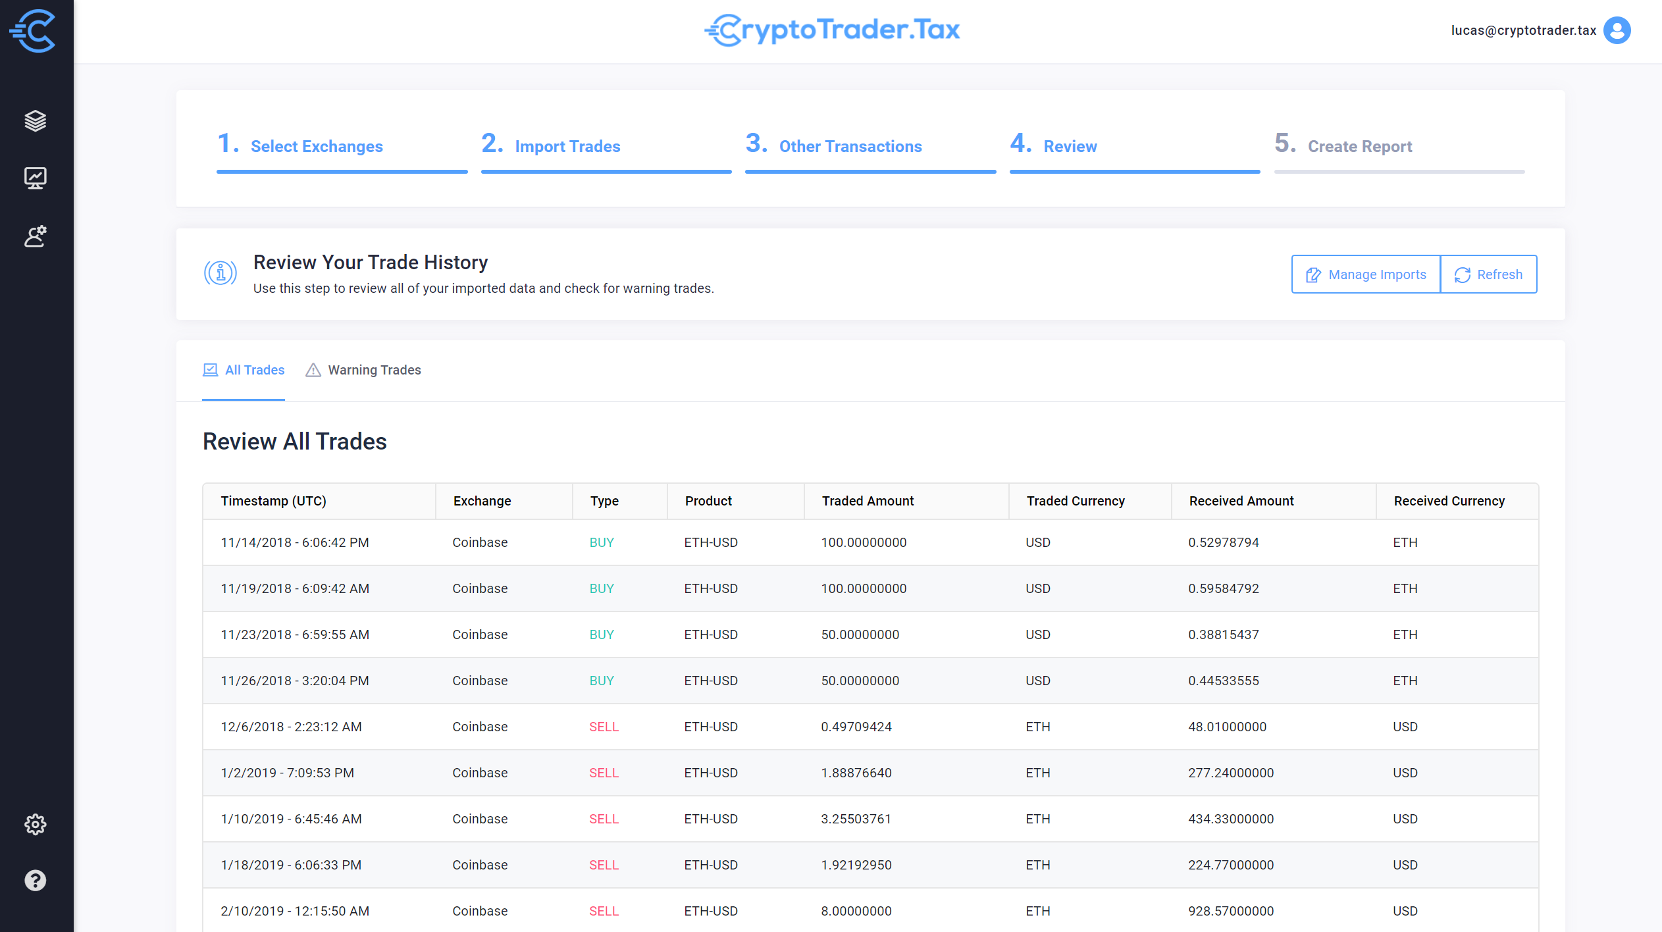
Task: Click received amount 0.59584792
Action: pyautogui.click(x=1224, y=588)
